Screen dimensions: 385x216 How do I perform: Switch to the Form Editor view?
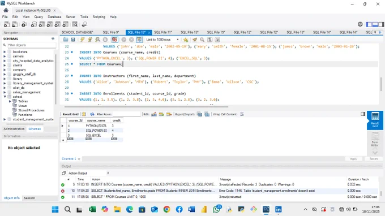click(375, 140)
